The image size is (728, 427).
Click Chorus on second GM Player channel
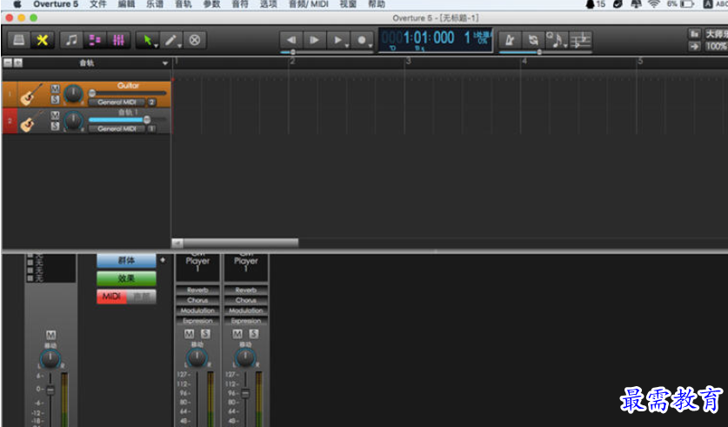[x=246, y=300]
